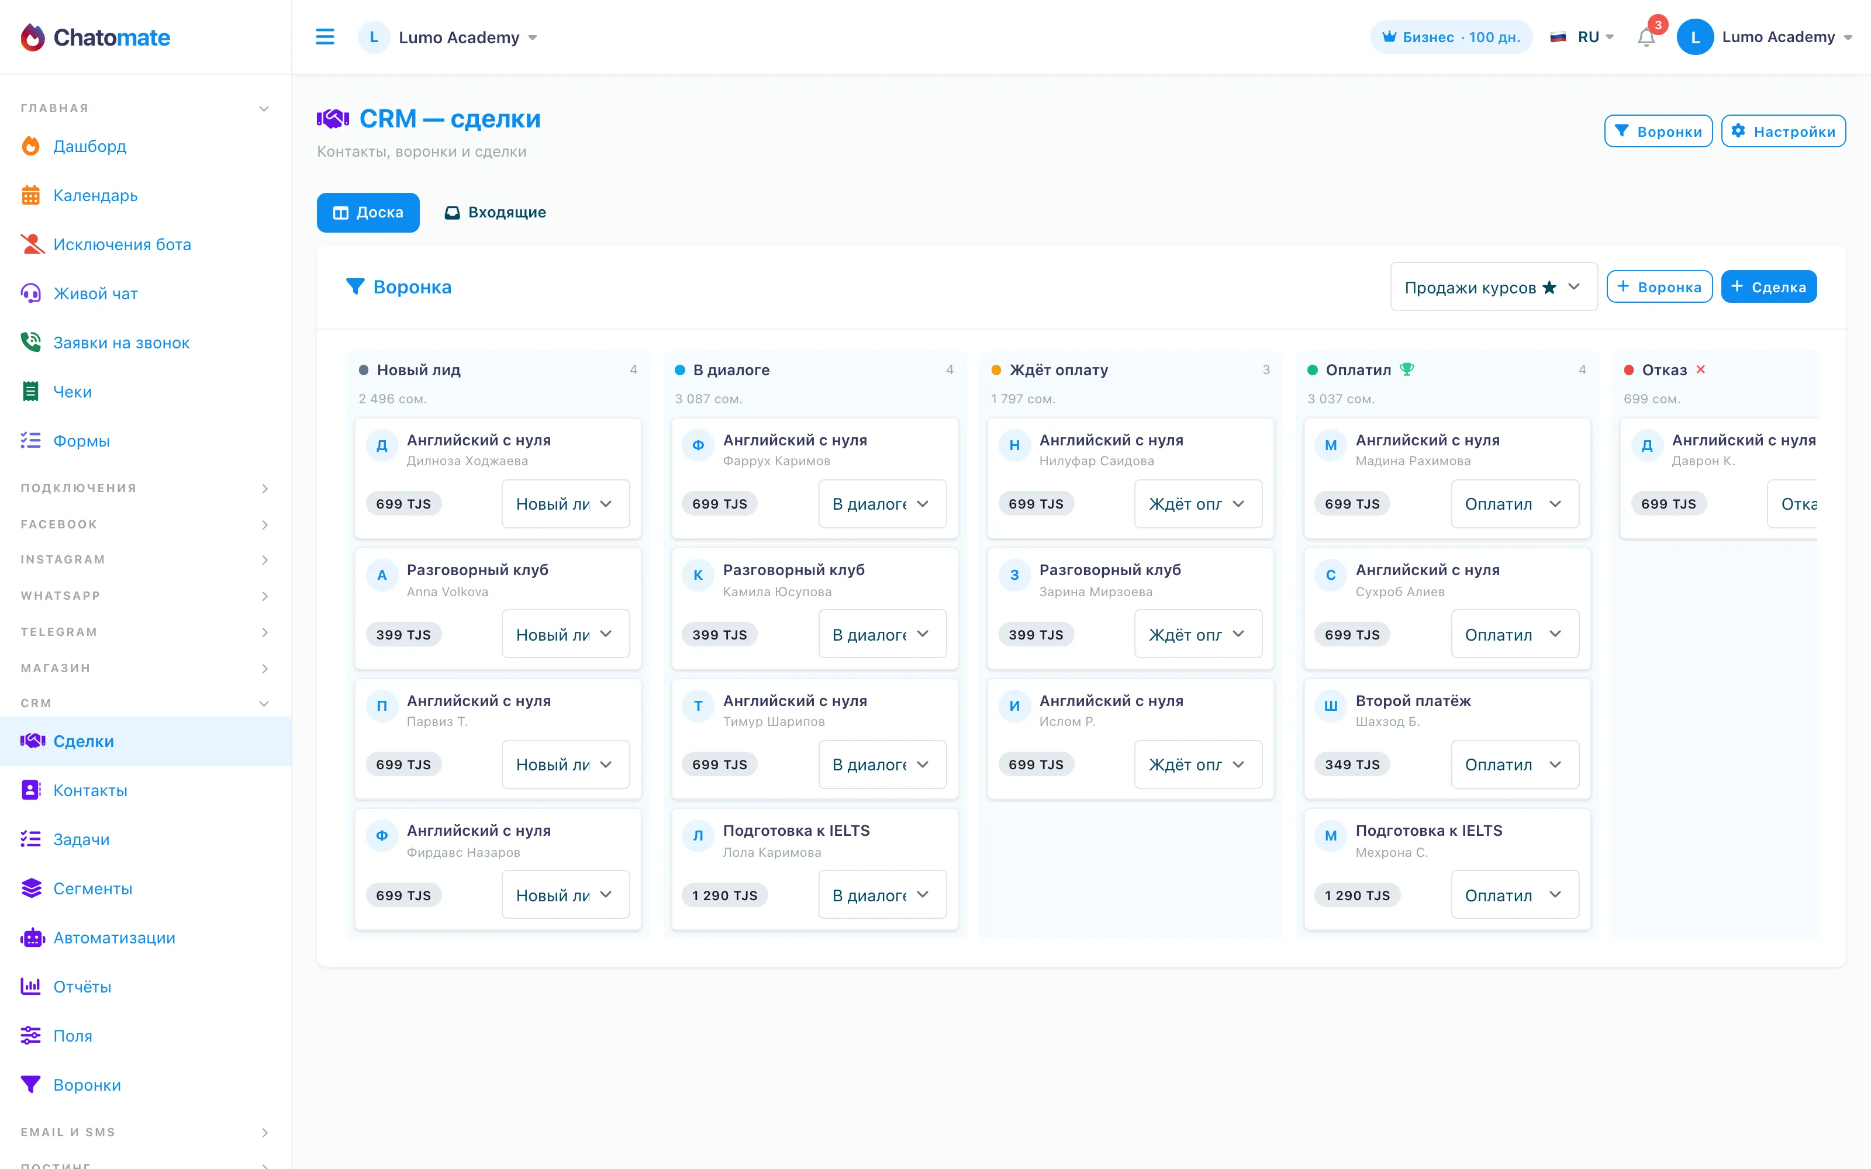Open the Настройки button
This screenshot has height=1169, width=1871.
[x=1783, y=131]
